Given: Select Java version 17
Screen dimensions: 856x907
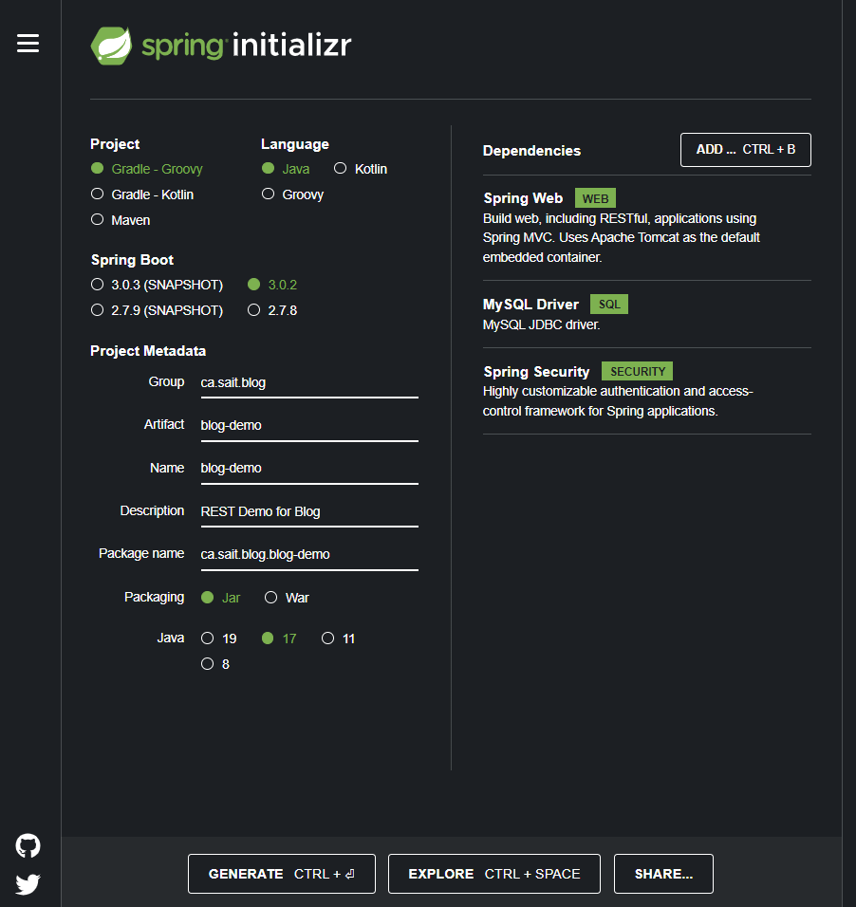Looking at the screenshot, I should pyautogui.click(x=279, y=639).
